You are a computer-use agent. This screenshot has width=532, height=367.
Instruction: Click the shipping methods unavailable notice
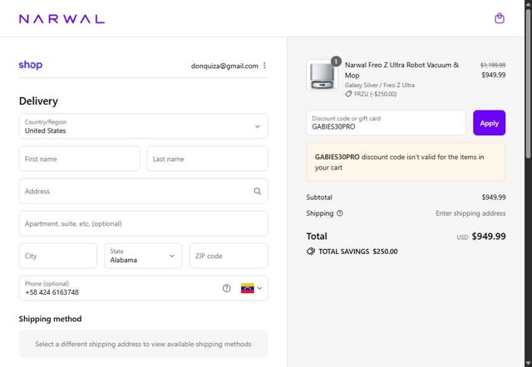[x=143, y=344]
